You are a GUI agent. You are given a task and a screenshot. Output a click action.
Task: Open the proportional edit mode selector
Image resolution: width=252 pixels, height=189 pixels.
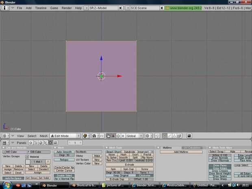149,136
